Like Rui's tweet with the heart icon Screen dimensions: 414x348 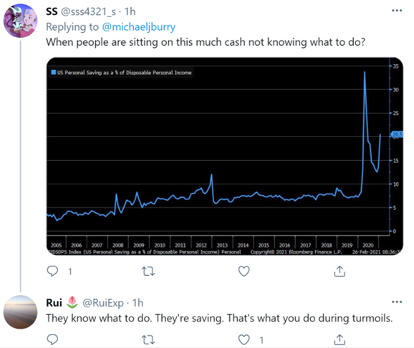[x=244, y=339]
